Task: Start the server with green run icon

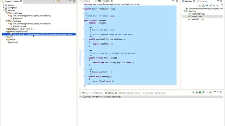Action: [200, 92]
